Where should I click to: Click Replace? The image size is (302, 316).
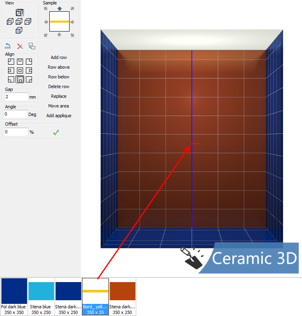59,96
